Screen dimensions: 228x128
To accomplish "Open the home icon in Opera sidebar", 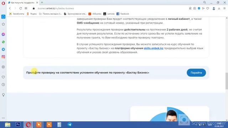I will click(3, 17).
